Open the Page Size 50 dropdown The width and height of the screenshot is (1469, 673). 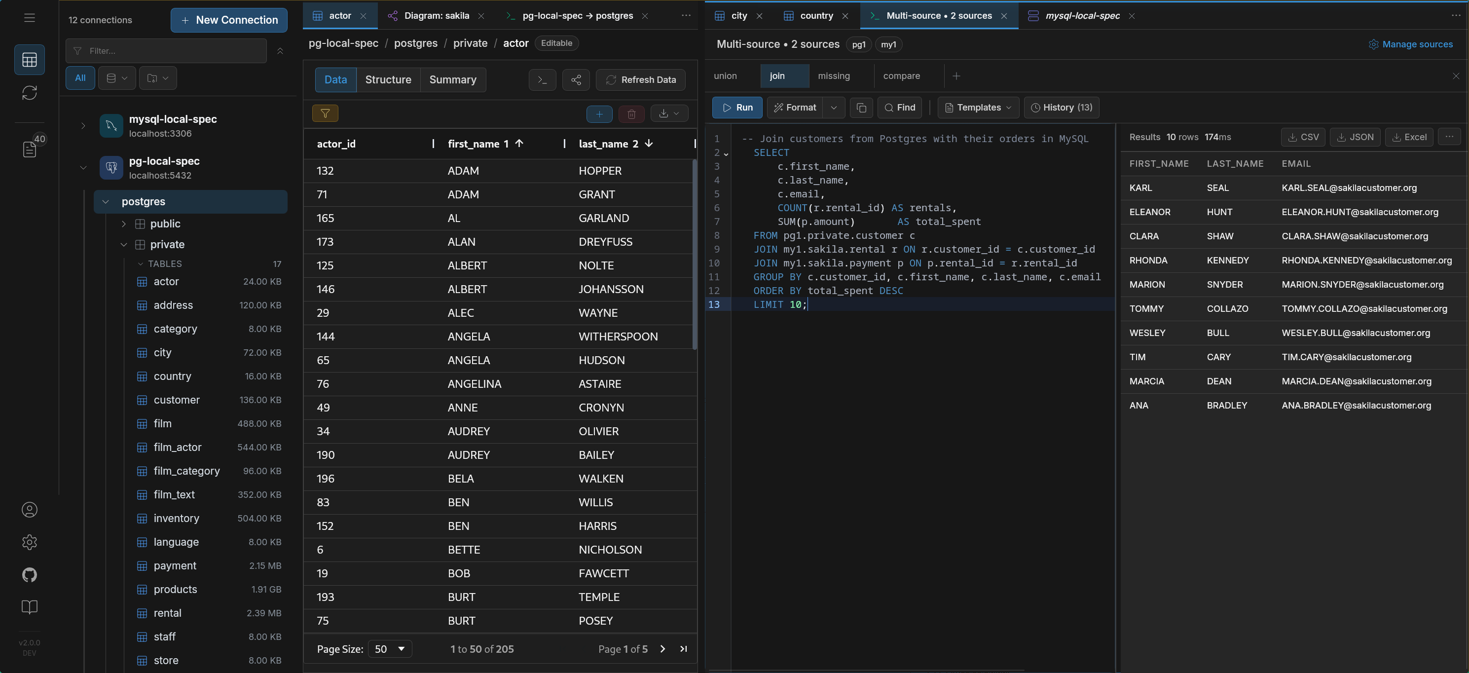tap(390, 649)
